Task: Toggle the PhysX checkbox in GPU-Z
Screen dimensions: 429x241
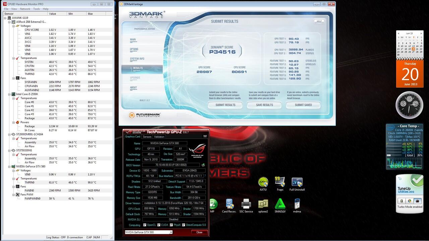Action: pyautogui.click(x=171, y=225)
